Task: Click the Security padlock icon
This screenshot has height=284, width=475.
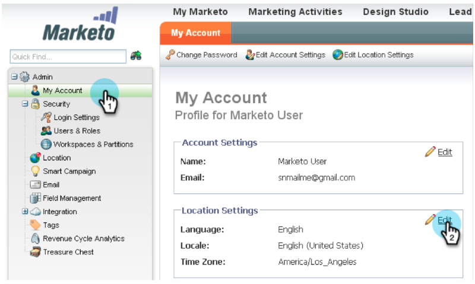Action: 36,104
